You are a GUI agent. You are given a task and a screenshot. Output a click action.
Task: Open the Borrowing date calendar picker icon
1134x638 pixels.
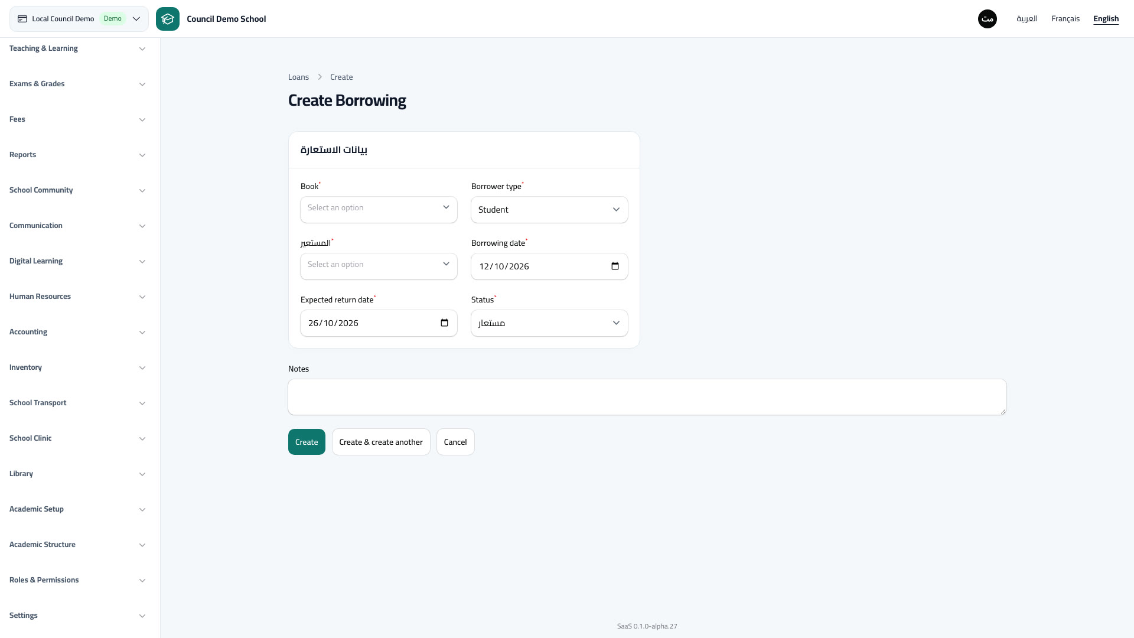[x=615, y=266]
